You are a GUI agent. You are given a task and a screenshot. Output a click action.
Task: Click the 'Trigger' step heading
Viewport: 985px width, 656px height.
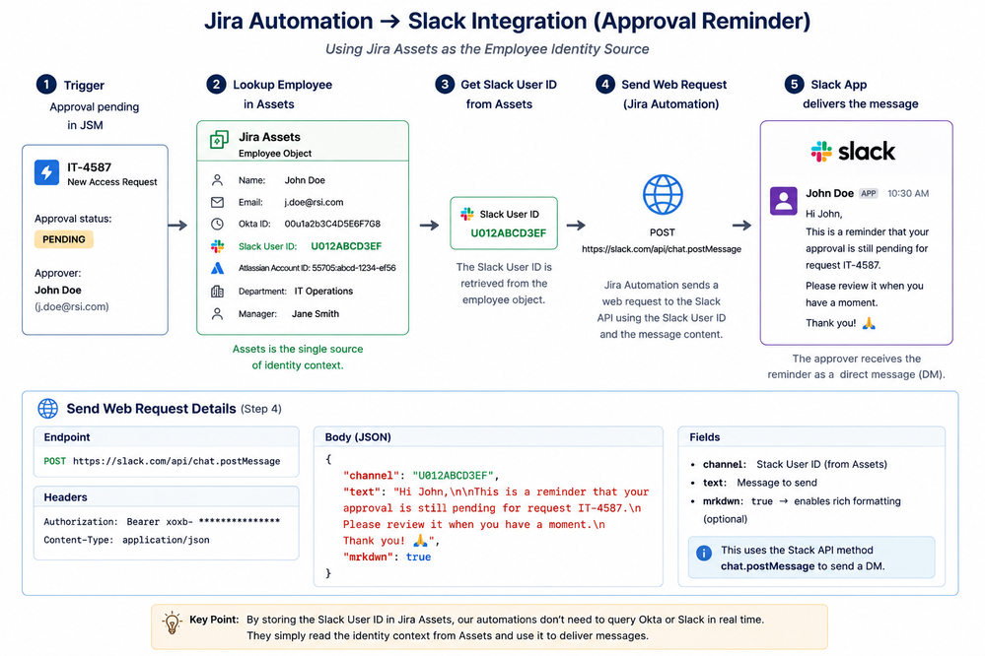(x=84, y=86)
